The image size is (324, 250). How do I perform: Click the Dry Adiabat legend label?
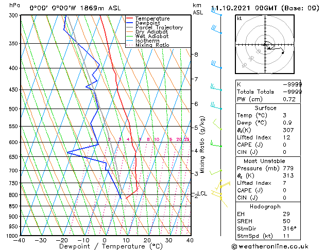coord(151,32)
